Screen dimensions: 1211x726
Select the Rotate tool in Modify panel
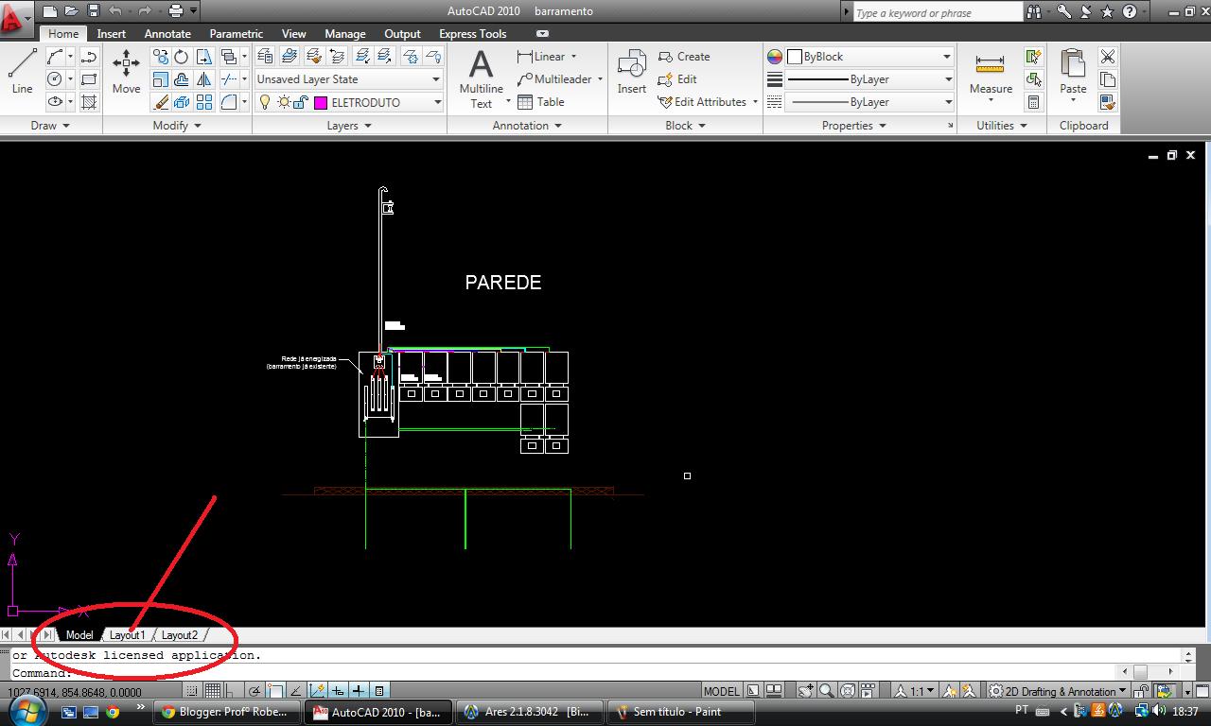tap(181, 57)
